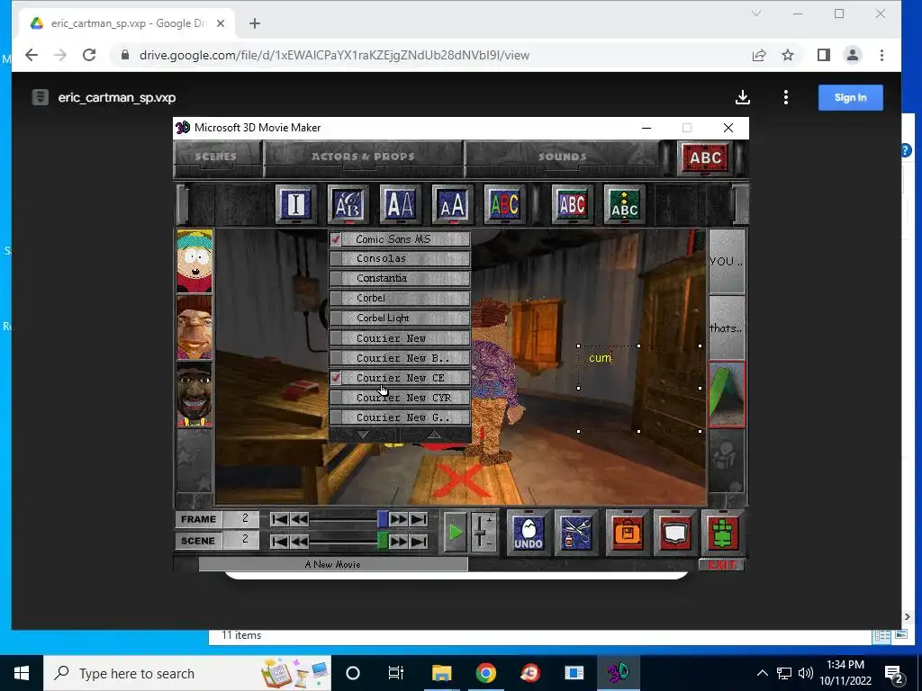Switch to the Sounds tab
Image resolution: width=922 pixels, height=691 pixels.
coord(562,157)
